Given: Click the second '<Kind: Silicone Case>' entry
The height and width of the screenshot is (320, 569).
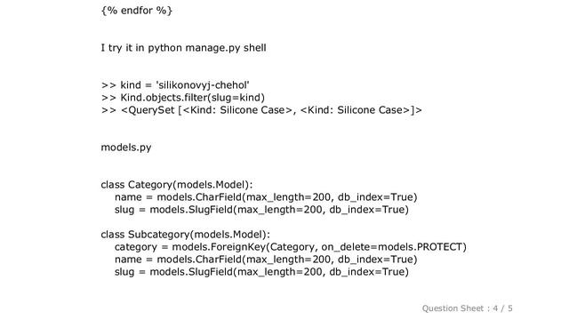Looking at the screenshot, I should coord(356,110).
